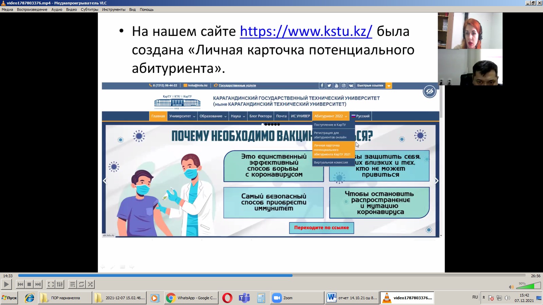Select Виртуальная комиссия menu entry
The height and width of the screenshot is (305, 543).
pyautogui.click(x=334, y=162)
